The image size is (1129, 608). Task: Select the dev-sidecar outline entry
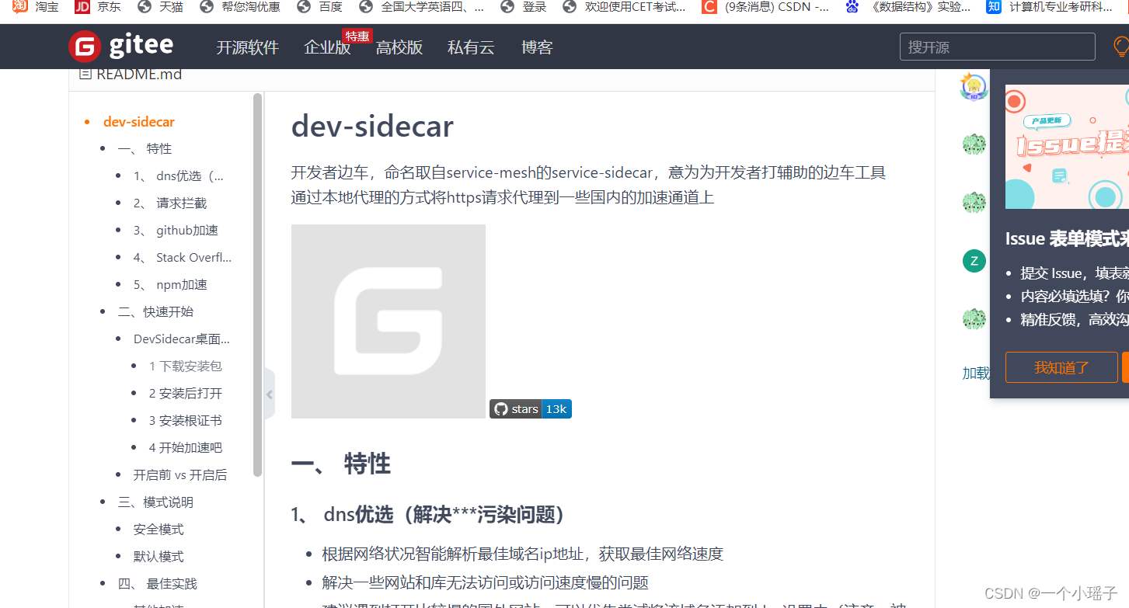coord(138,121)
